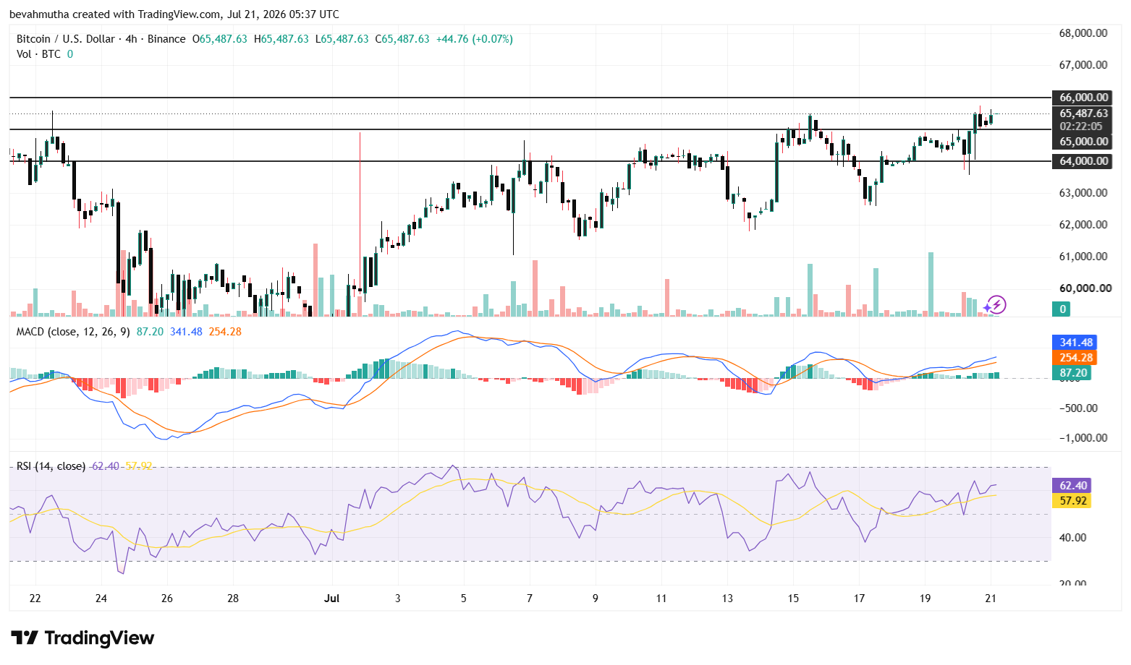The height and width of the screenshot is (665, 1131).
Task: Click the 40.00 RSI axis label
Action: (1073, 538)
